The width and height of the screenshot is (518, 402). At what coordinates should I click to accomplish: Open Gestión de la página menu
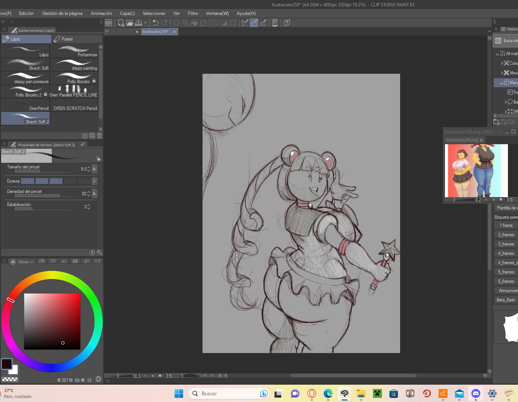tap(62, 13)
